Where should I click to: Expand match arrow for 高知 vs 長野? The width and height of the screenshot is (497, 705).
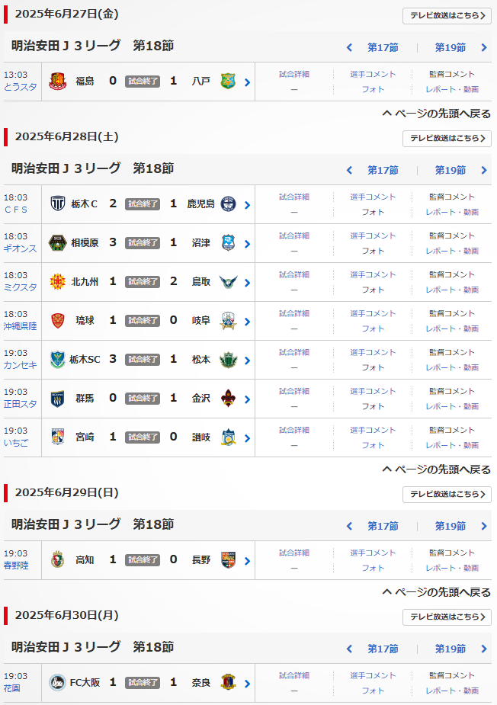point(247,560)
